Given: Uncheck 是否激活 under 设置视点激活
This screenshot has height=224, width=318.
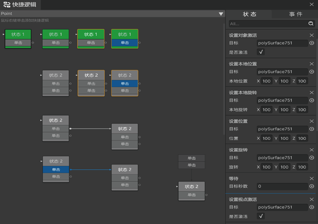Looking at the screenshot, I should point(261,216).
